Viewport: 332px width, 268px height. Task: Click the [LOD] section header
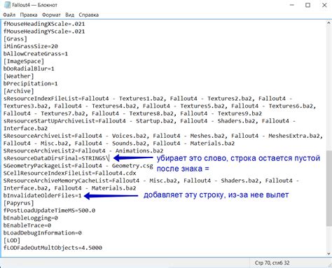pyautogui.click(x=12, y=240)
